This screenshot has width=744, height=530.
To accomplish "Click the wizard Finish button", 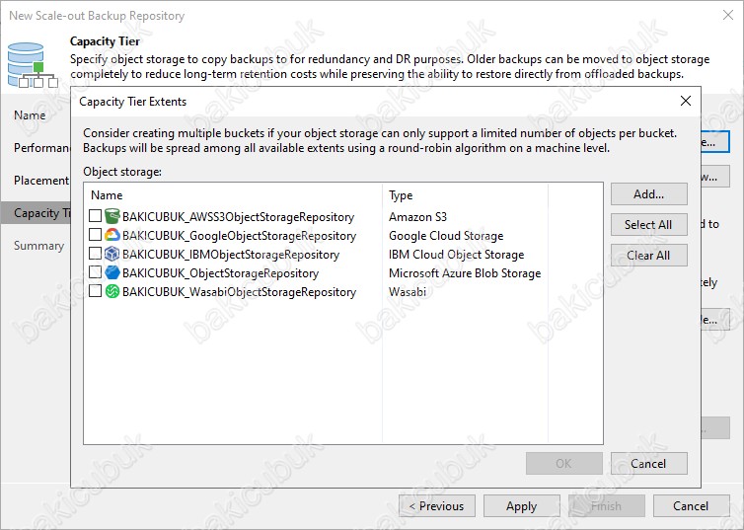I will click(607, 506).
